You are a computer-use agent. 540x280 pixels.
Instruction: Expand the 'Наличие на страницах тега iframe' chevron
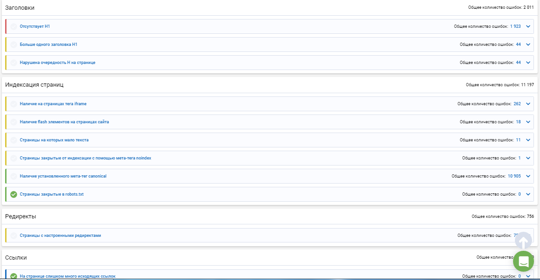528,104
